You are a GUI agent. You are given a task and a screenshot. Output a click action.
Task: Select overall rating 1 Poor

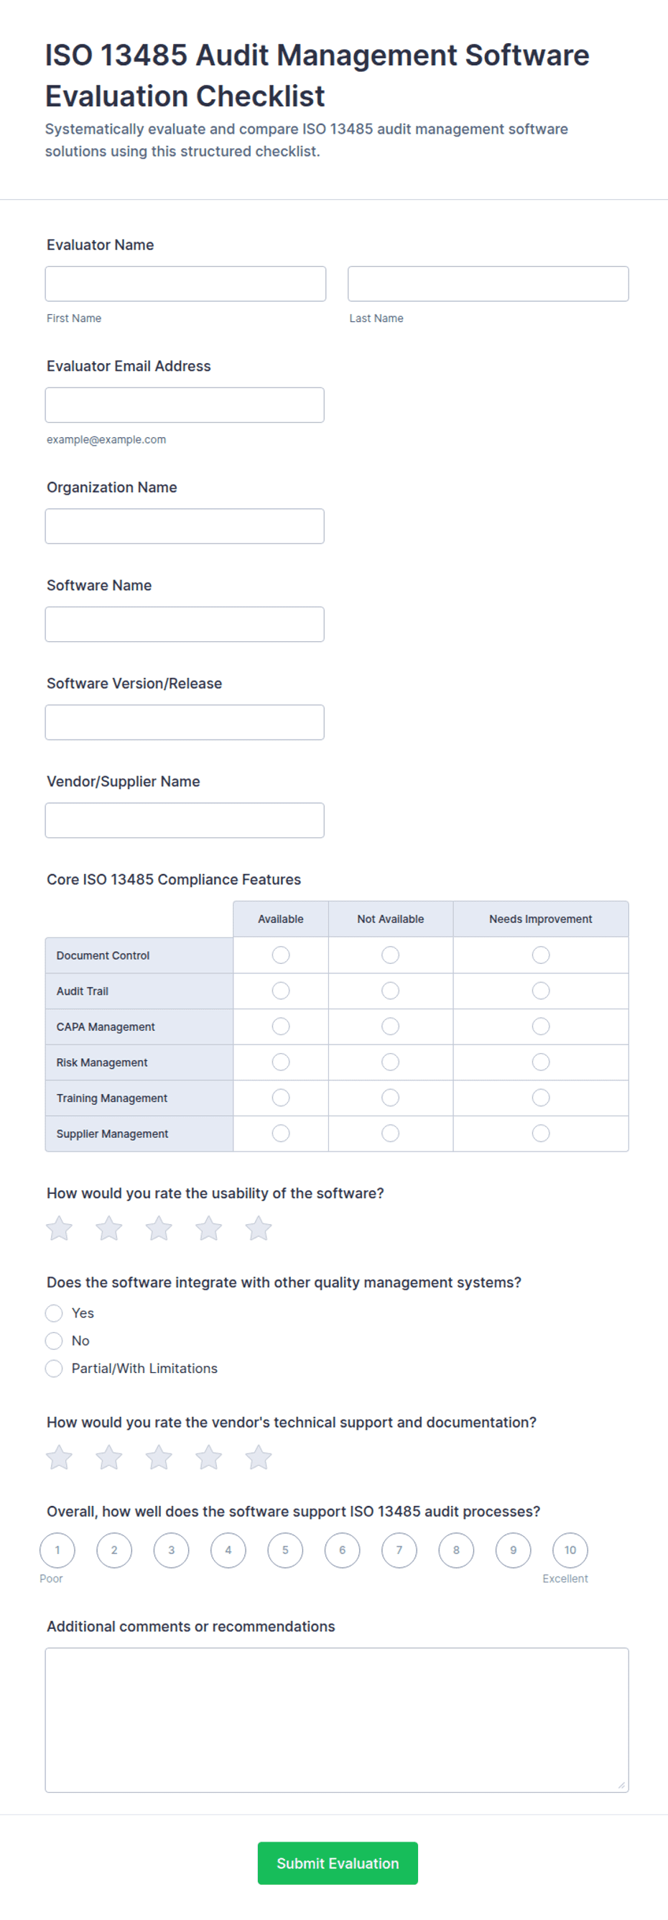(x=57, y=1550)
